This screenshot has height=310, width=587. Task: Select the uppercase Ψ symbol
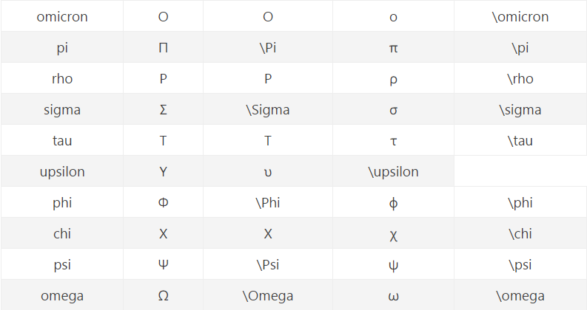pyautogui.click(x=164, y=265)
